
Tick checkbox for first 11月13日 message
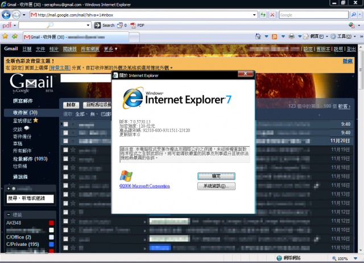(66, 194)
